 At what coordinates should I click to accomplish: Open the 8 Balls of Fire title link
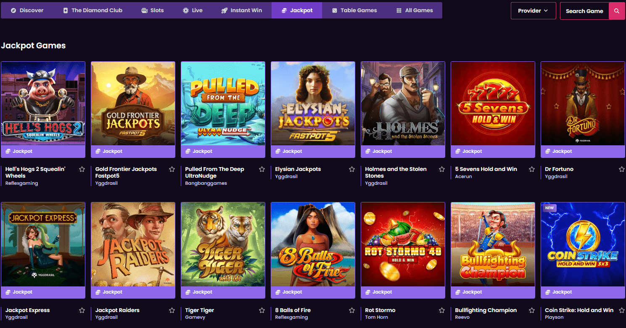click(x=293, y=310)
